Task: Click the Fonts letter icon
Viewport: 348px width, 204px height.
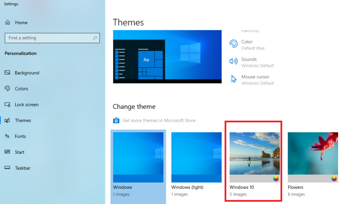Action: tap(7, 136)
